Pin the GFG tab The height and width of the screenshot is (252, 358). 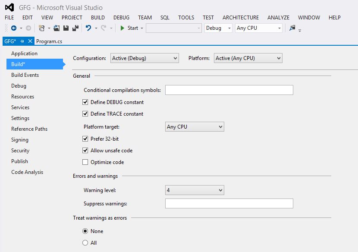click(x=22, y=41)
